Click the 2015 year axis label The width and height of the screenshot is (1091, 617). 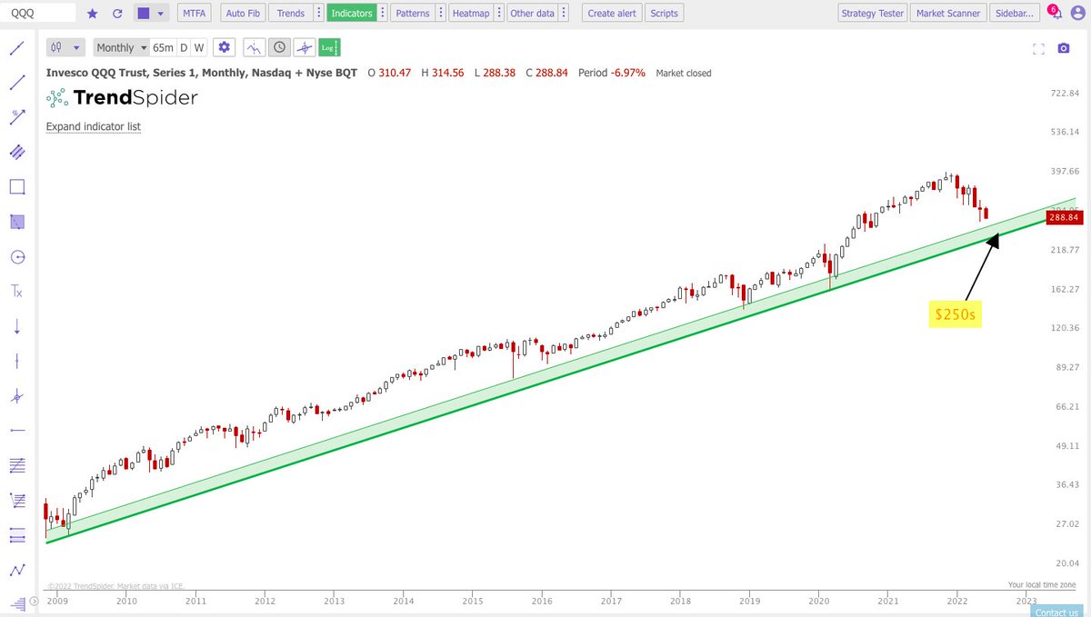click(473, 601)
